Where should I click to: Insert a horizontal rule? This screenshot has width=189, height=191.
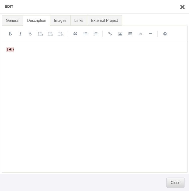[x=150, y=34]
